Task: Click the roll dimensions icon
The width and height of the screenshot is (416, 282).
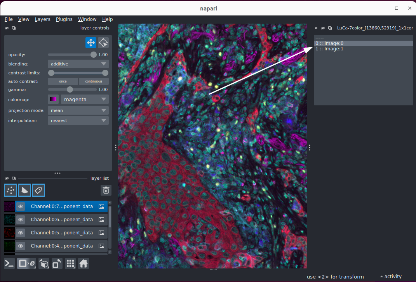Action: click(x=44, y=263)
